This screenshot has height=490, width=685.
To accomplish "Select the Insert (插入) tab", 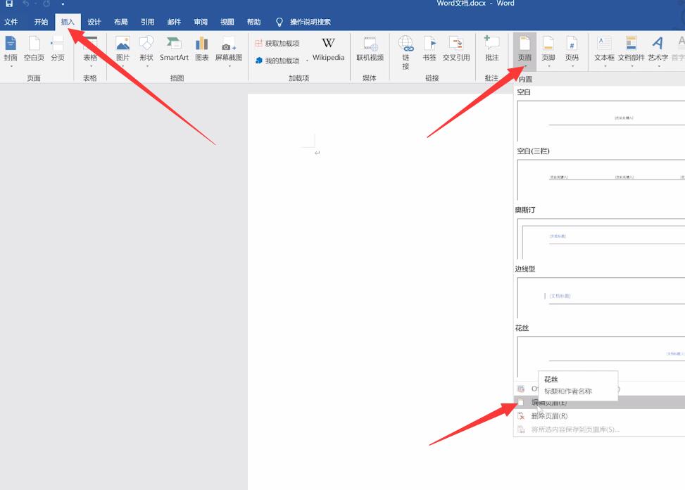I will tap(68, 22).
